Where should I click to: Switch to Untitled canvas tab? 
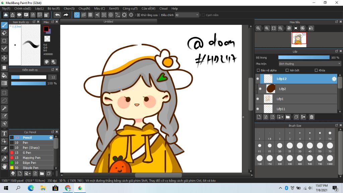point(108,22)
